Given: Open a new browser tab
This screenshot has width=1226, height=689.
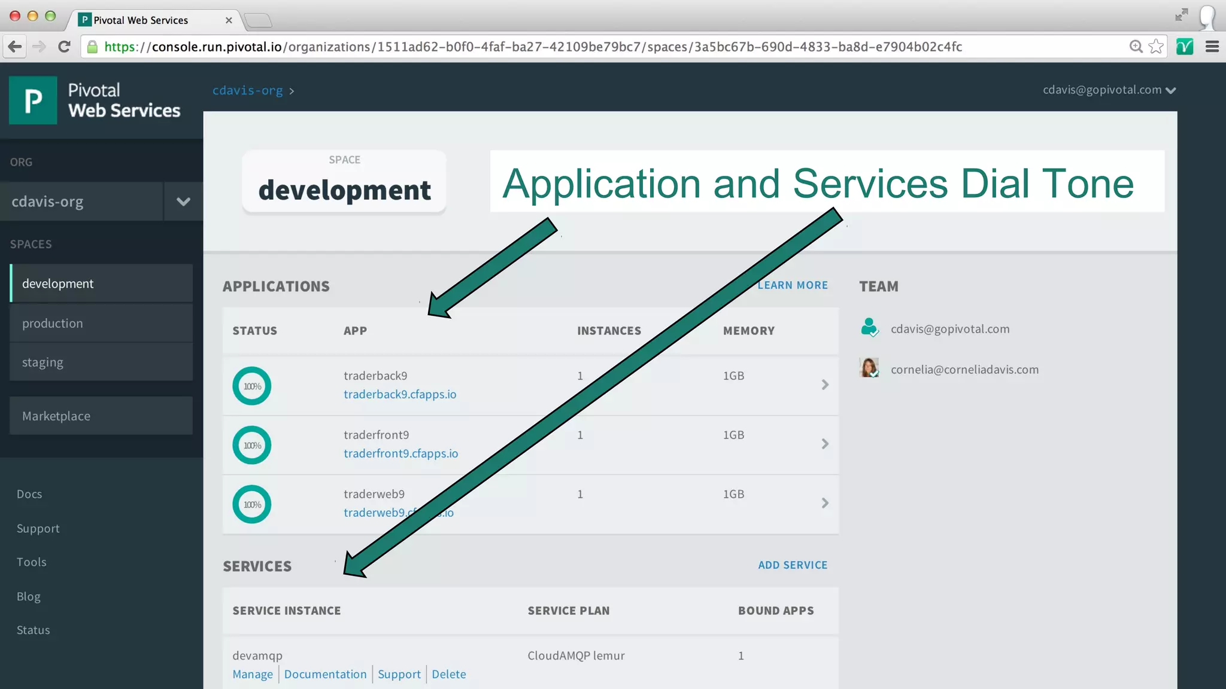Looking at the screenshot, I should coord(258,20).
